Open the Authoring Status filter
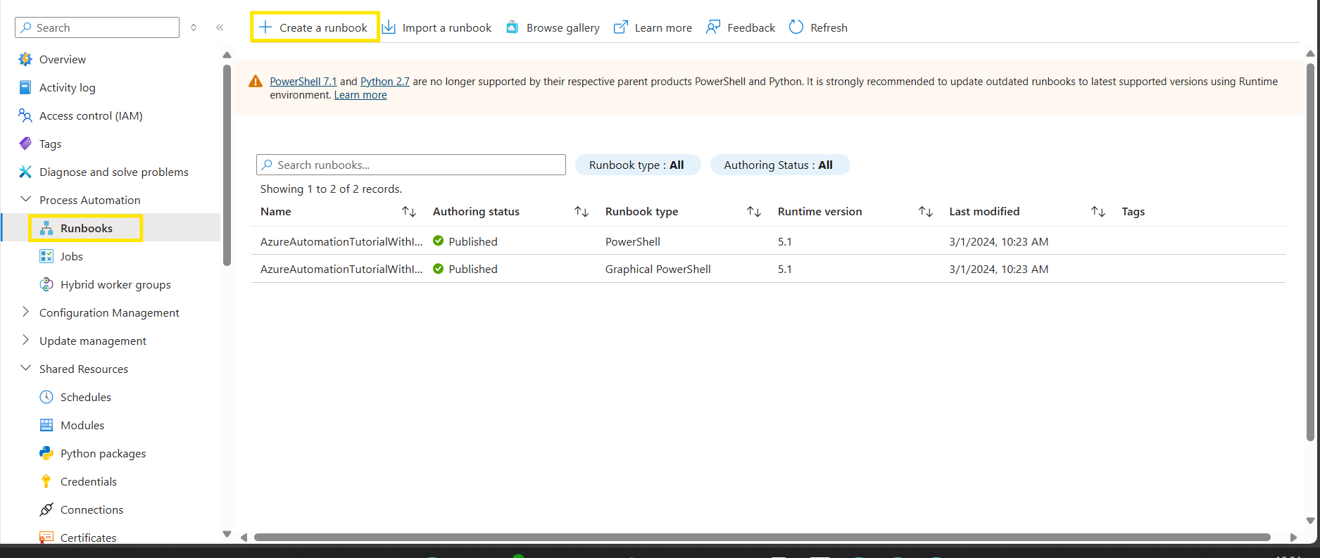This screenshot has height=558, width=1320. [780, 165]
